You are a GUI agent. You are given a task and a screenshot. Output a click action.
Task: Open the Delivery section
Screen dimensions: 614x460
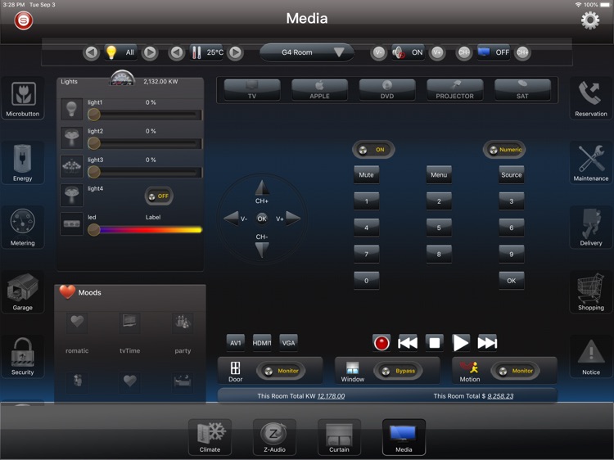pyautogui.click(x=591, y=227)
